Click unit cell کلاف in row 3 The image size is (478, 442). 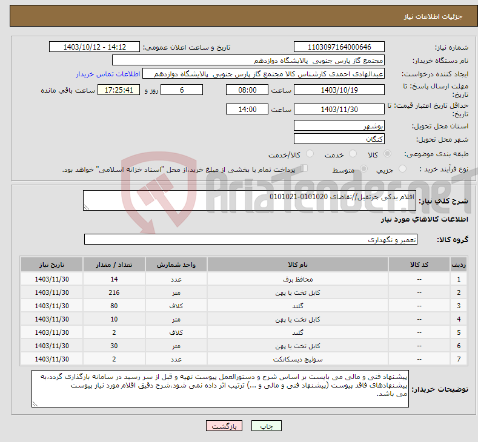[x=176, y=306]
